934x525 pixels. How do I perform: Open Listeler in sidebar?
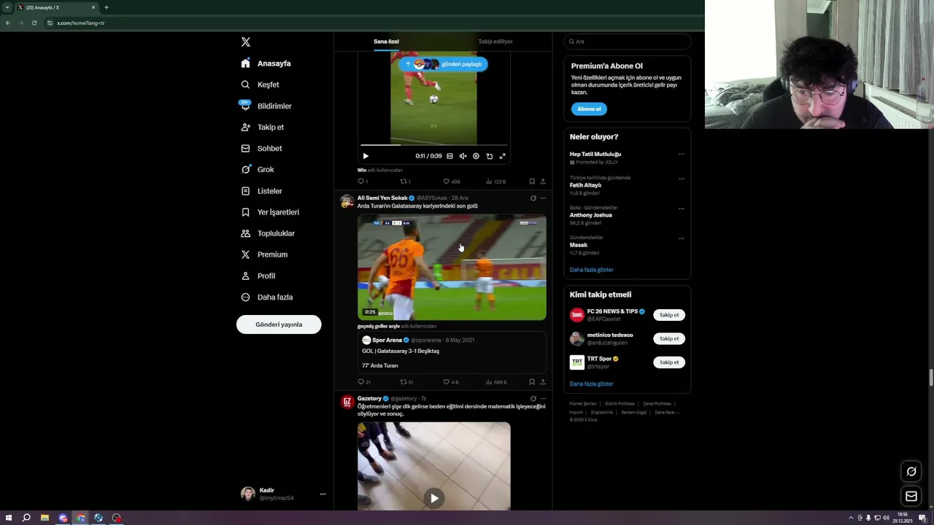[261, 191]
